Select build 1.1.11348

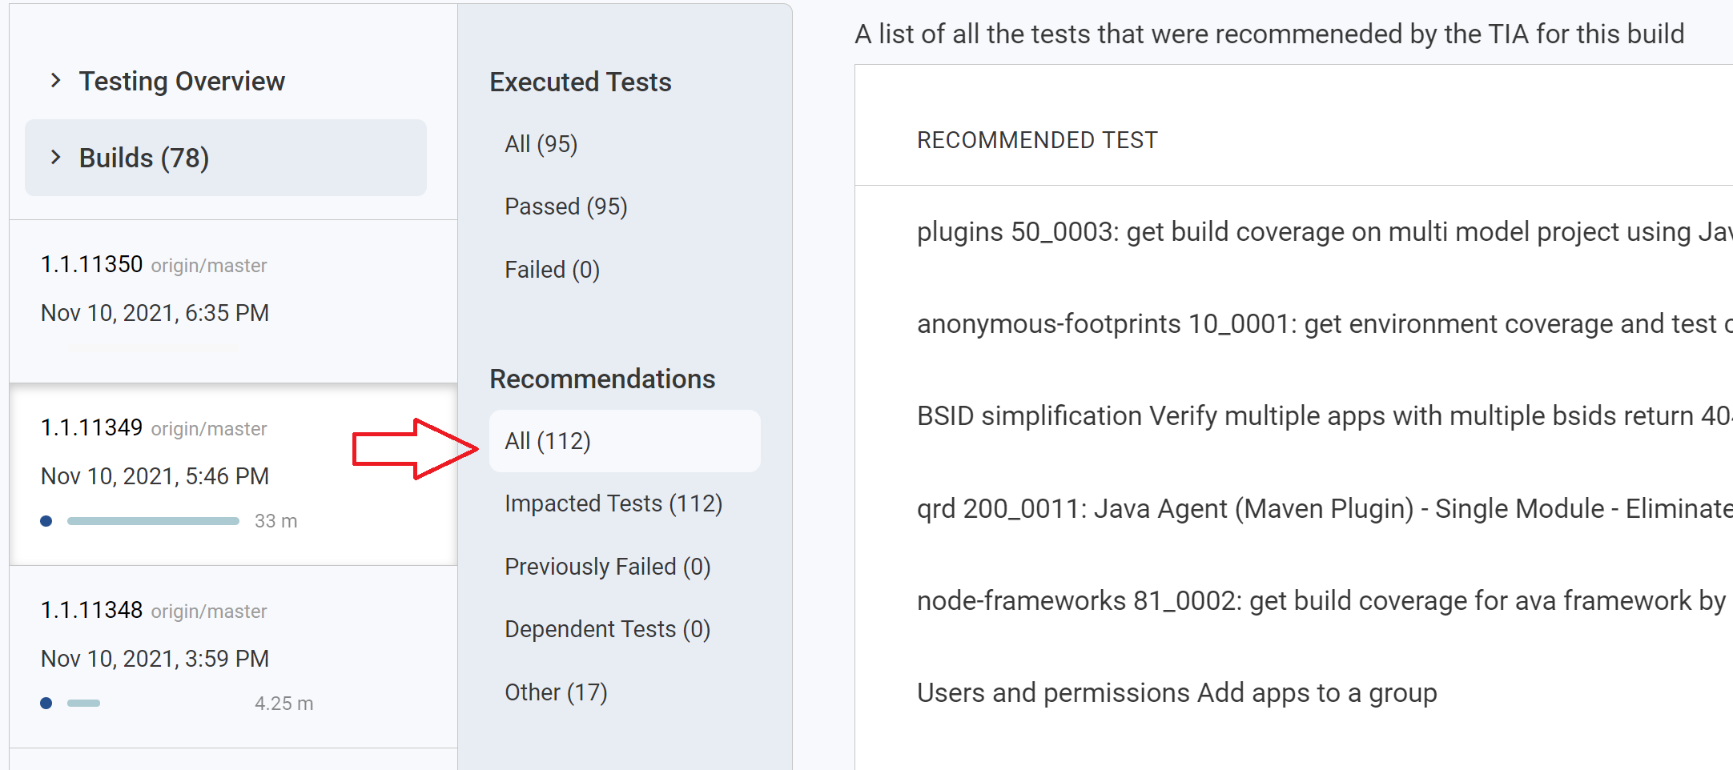point(91,610)
